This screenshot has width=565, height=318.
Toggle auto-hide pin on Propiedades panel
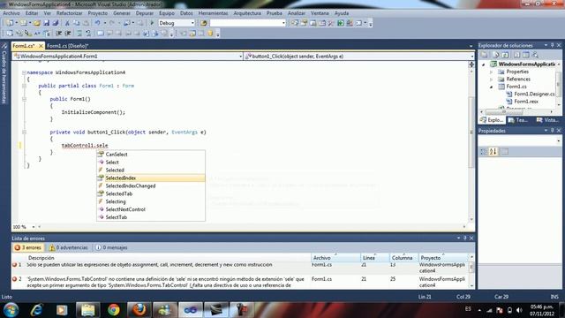click(x=552, y=131)
